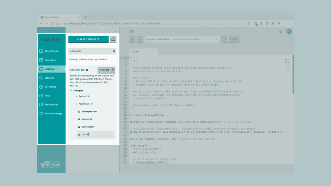Click the ALL BOARDS filter link
The width and height of the screenshot is (331, 186).
pyautogui.click(x=101, y=59)
